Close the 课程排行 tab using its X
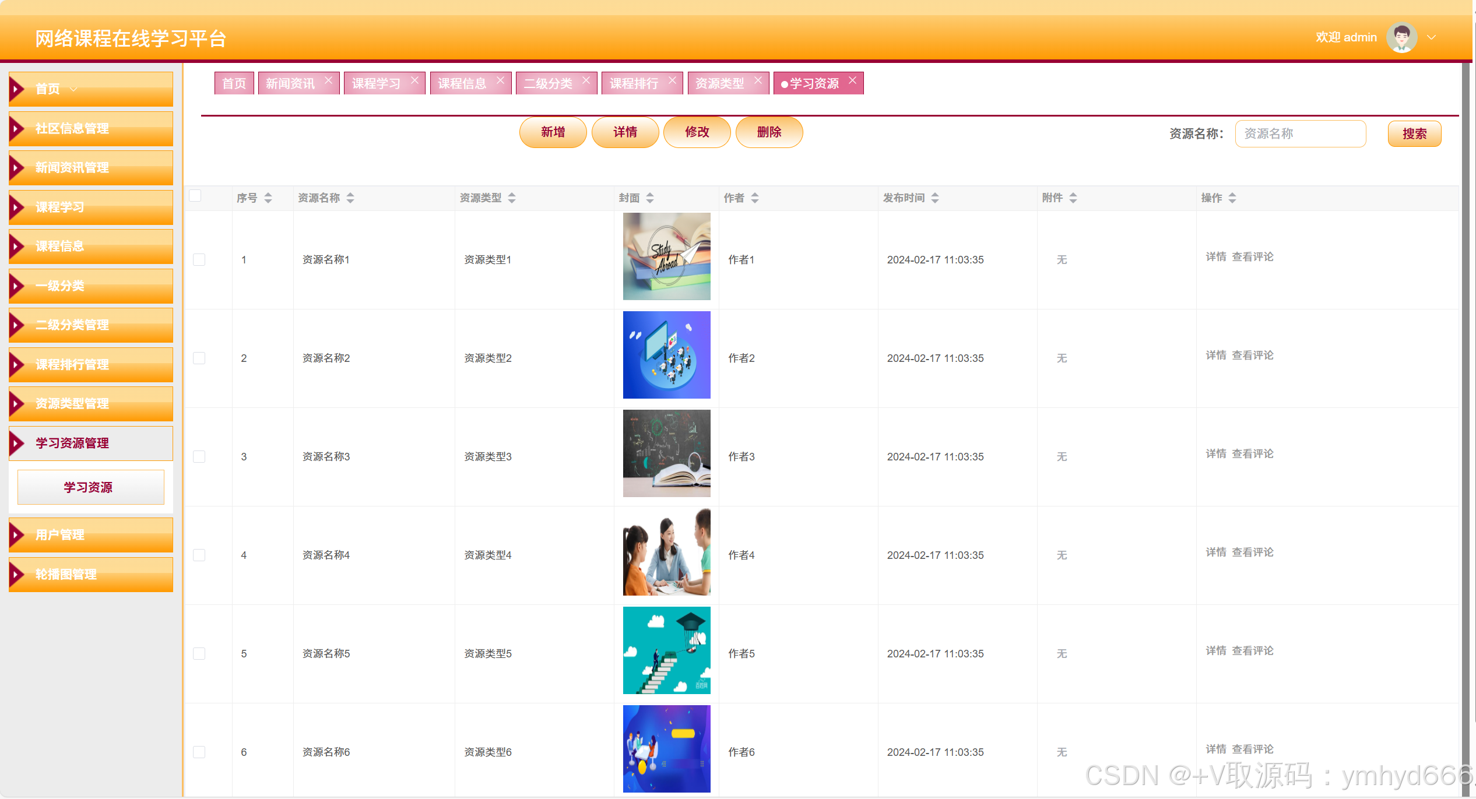 click(672, 80)
